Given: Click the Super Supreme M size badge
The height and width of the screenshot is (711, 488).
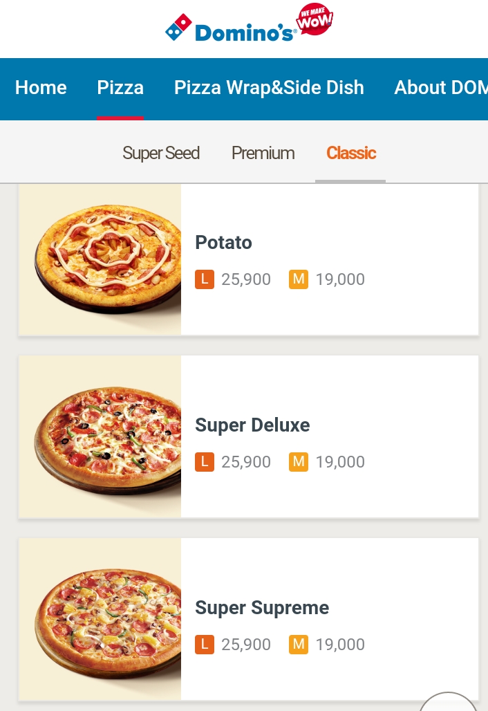Looking at the screenshot, I should coord(299,645).
